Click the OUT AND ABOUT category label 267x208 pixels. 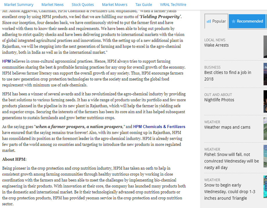click(x=218, y=95)
